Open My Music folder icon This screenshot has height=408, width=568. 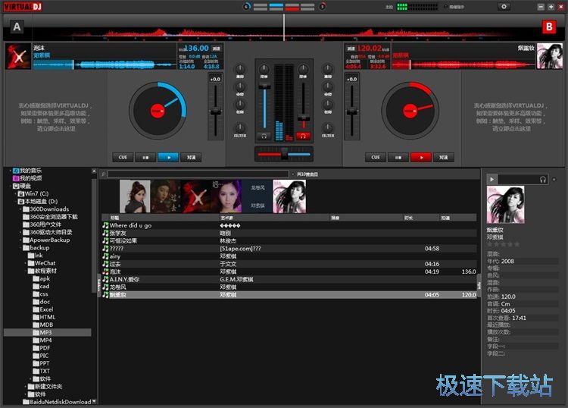pos(16,171)
